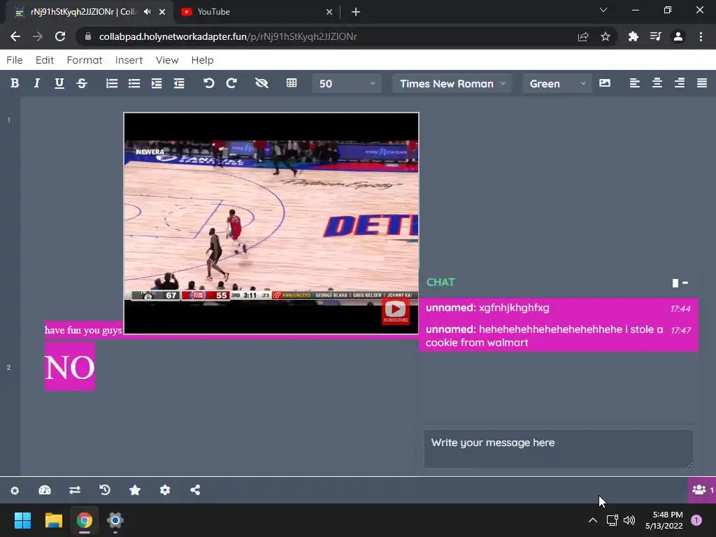The height and width of the screenshot is (537, 716).
Task: Click the circled star icon in bottom bar
Action: (15, 490)
